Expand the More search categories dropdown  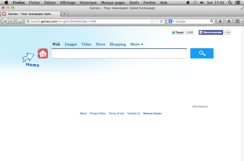pos(137,44)
